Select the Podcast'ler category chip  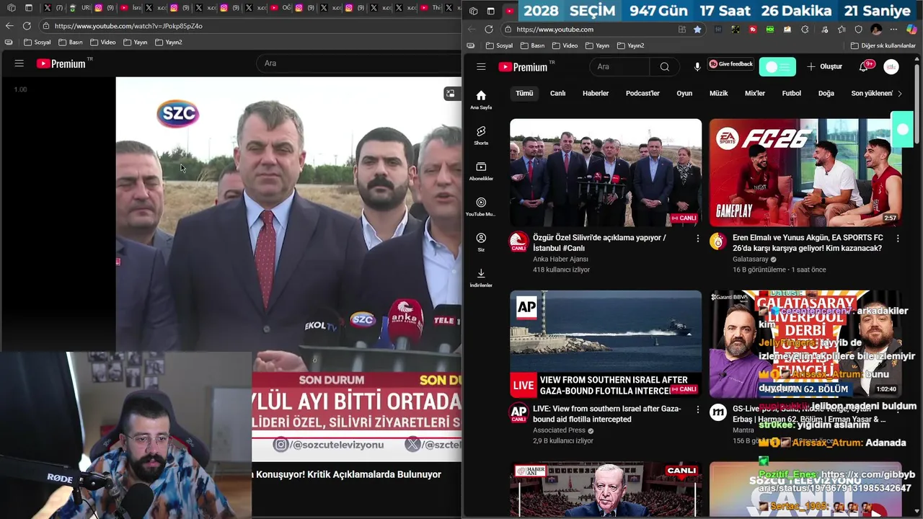click(642, 93)
